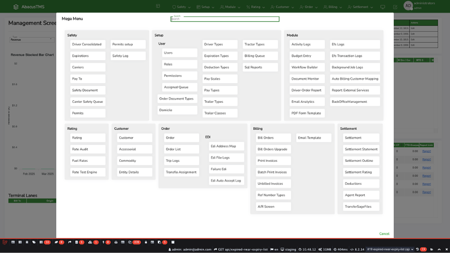The width and height of the screenshot is (450, 253).
Task: Click the AbacusTMS logo icon
Action: 16,7
